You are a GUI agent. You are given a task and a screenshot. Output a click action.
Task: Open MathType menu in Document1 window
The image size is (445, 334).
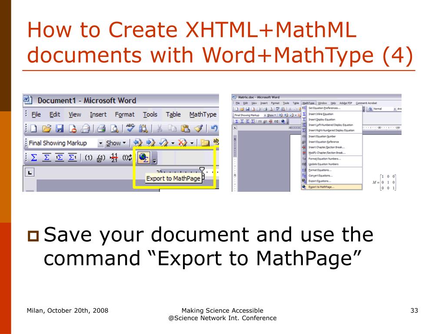coord(203,114)
